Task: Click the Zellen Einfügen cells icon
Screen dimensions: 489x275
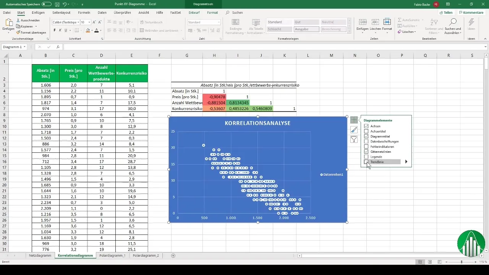Action: click(x=362, y=22)
